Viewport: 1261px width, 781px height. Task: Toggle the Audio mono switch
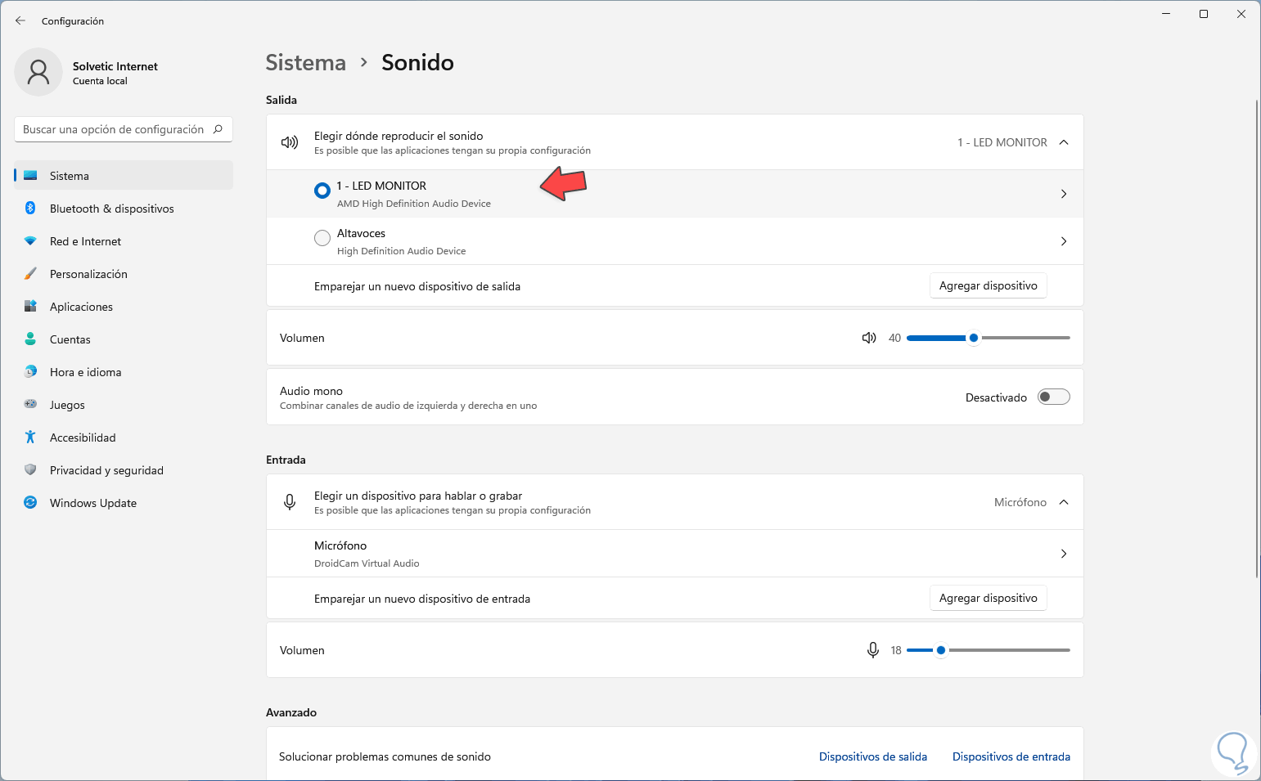(1053, 397)
